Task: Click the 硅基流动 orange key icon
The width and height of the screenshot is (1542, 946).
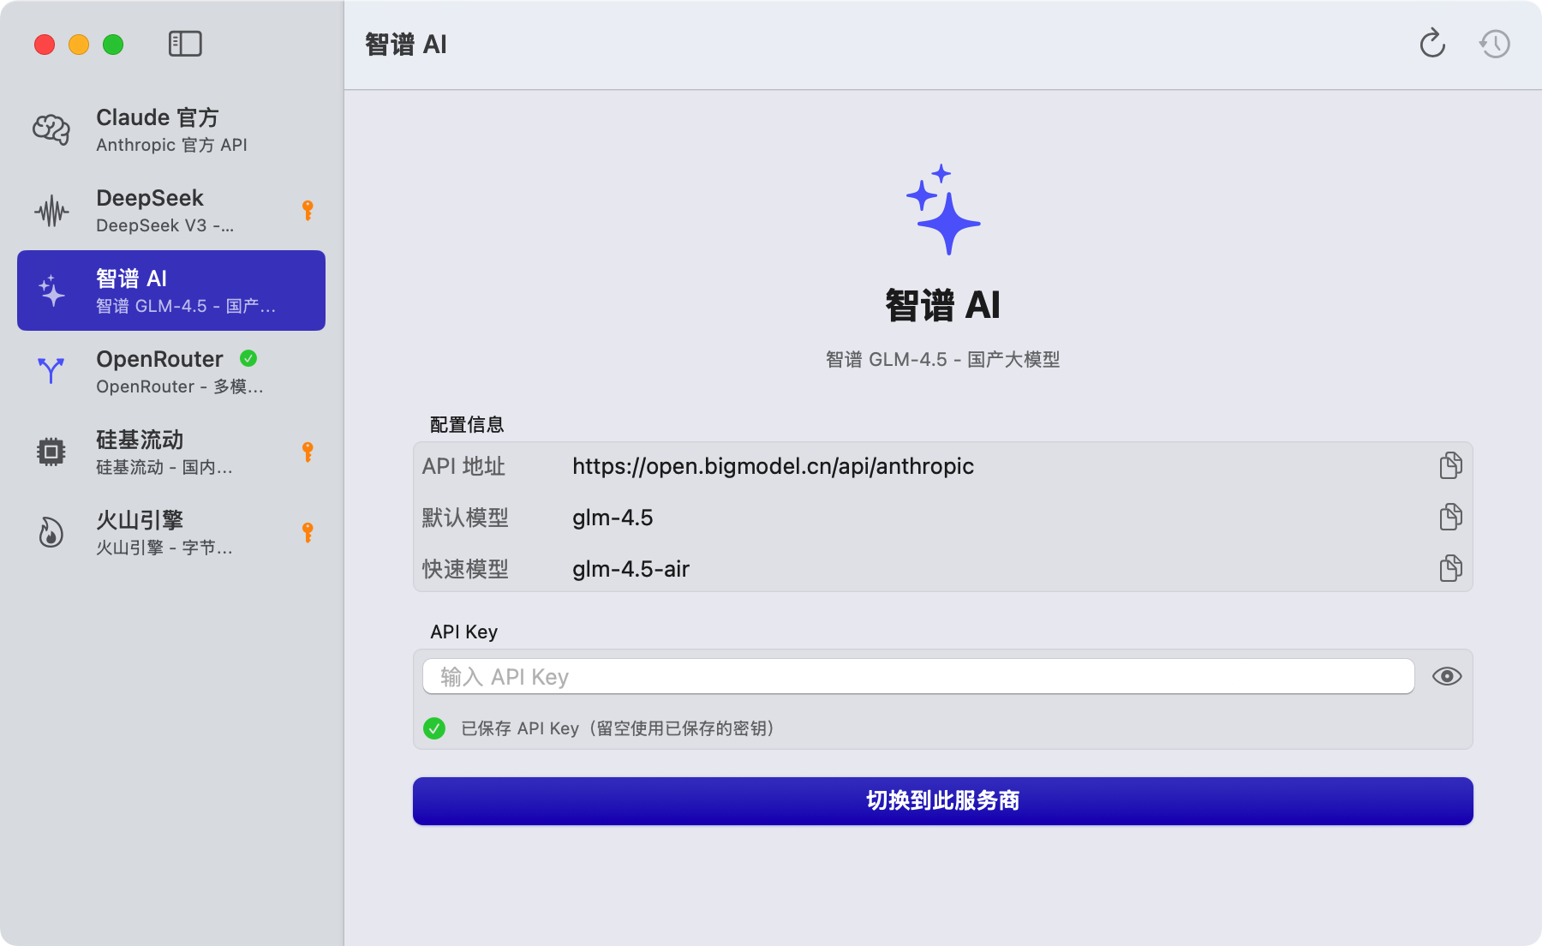Action: (308, 452)
